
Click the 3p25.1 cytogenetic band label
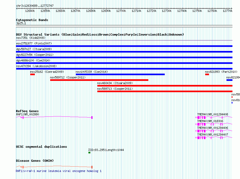(21, 23)
